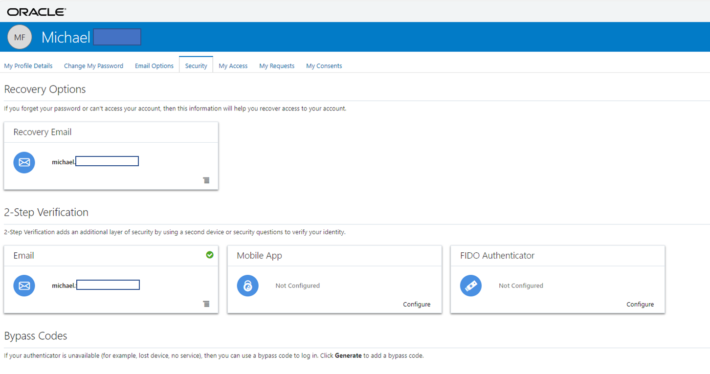Switch to My Consents tab
The width and height of the screenshot is (710, 374).
click(x=324, y=66)
